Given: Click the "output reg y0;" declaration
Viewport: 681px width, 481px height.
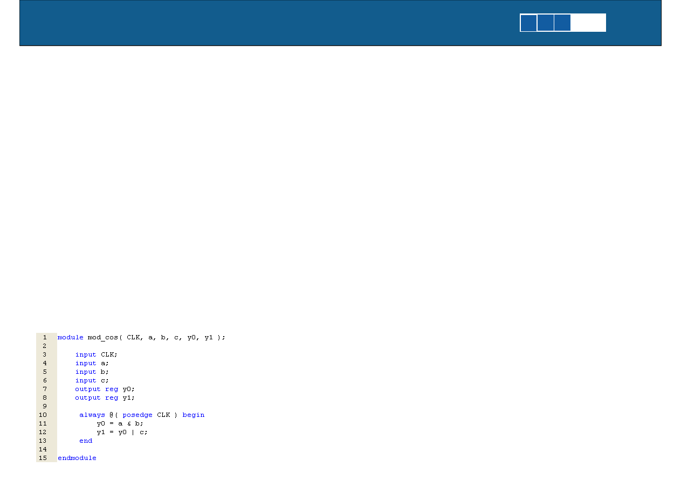Looking at the screenshot, I should click(x=105, y=389).
